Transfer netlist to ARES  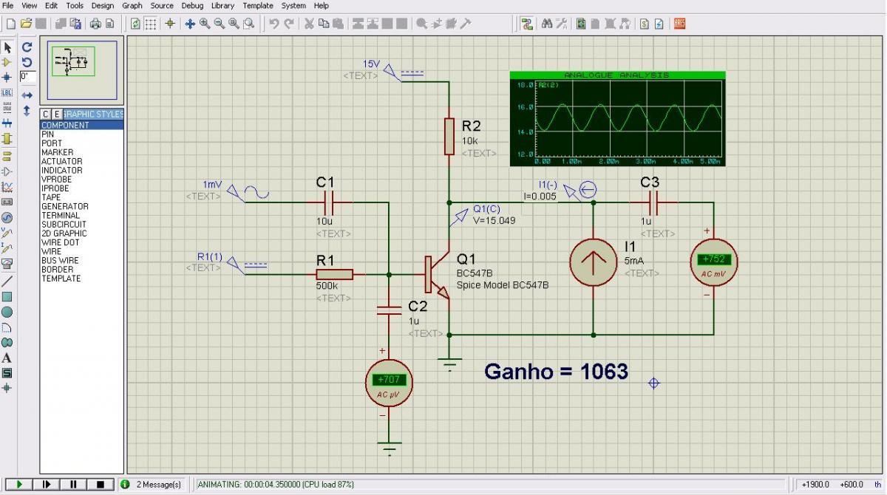click(x=679, y=24)
